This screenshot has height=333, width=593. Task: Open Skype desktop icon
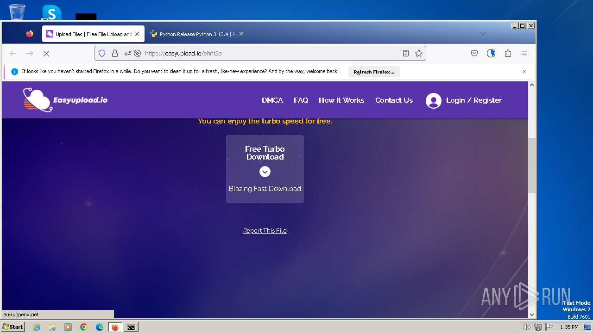51,12
